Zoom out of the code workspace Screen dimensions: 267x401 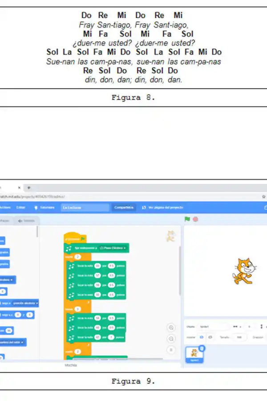coord(171,339)
